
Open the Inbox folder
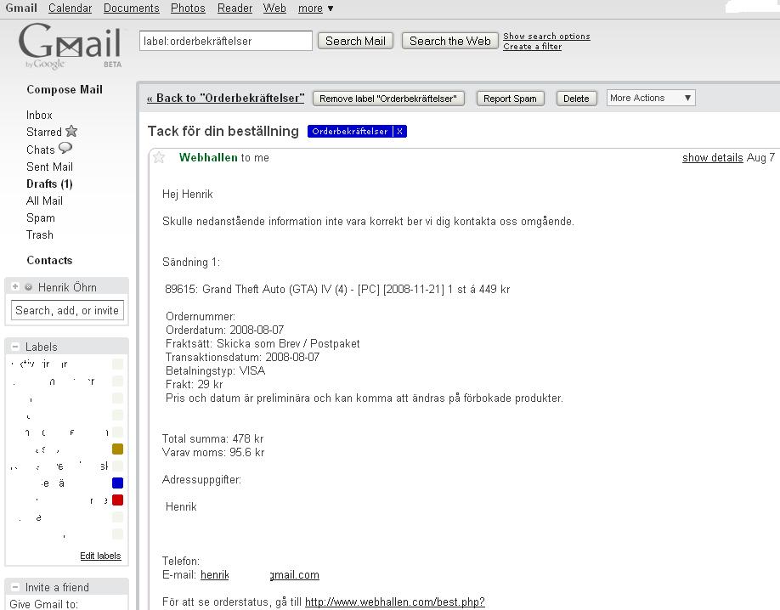point(39,115)
